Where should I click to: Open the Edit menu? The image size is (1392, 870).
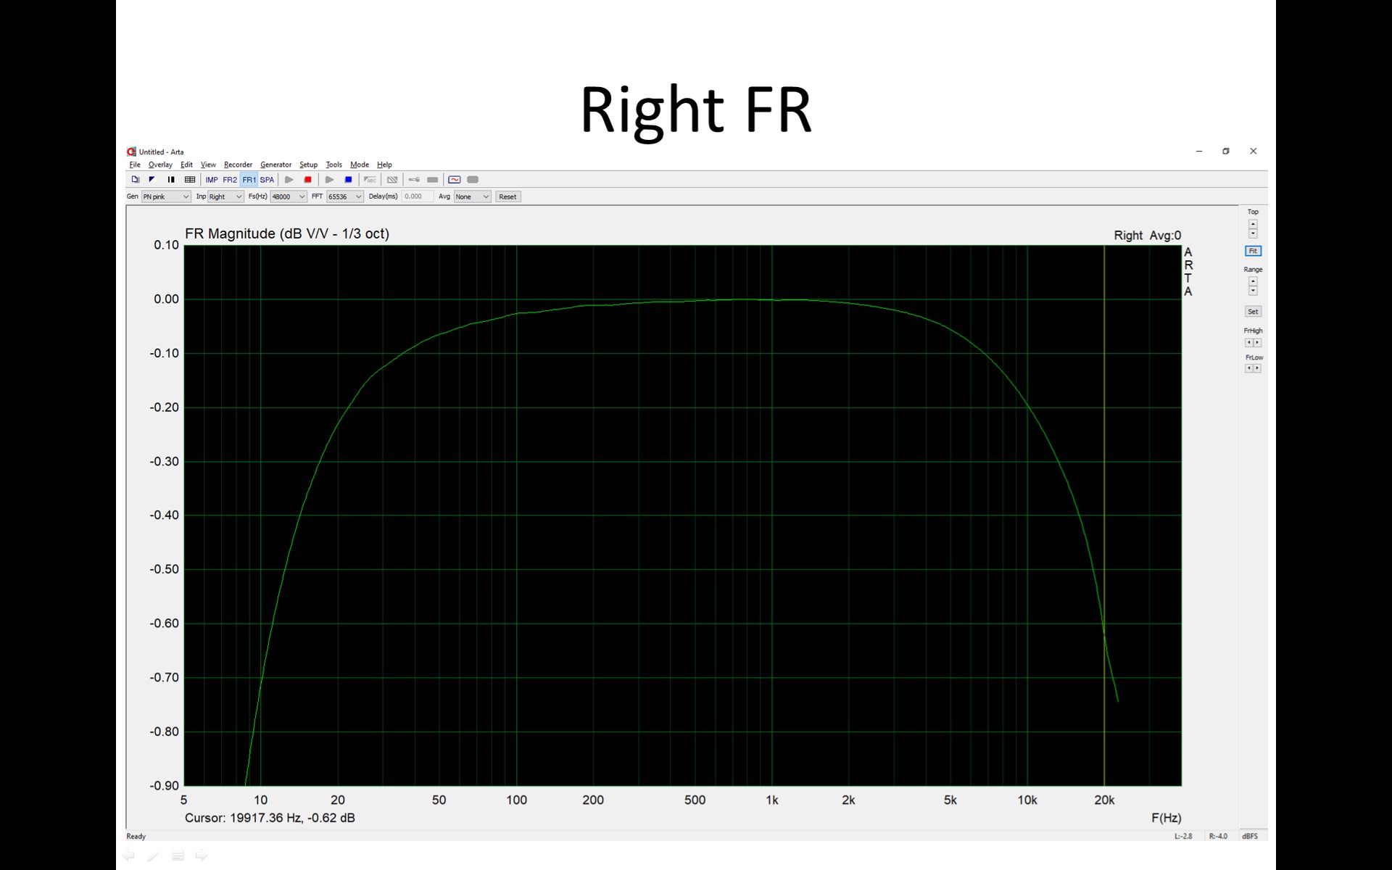[186, 165]
